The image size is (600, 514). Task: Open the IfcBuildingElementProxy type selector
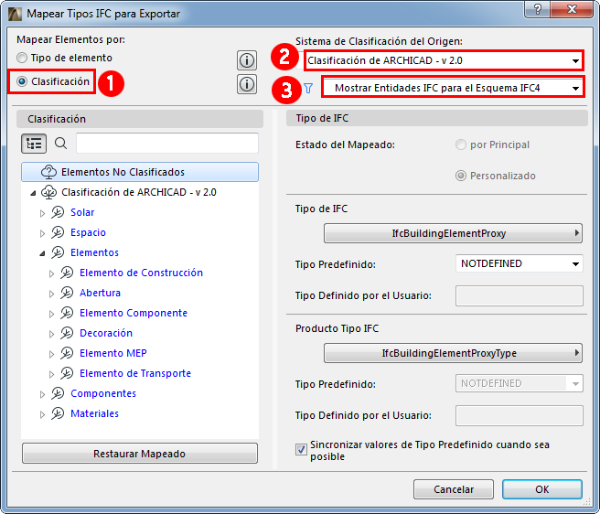click(x=453, y=233)
